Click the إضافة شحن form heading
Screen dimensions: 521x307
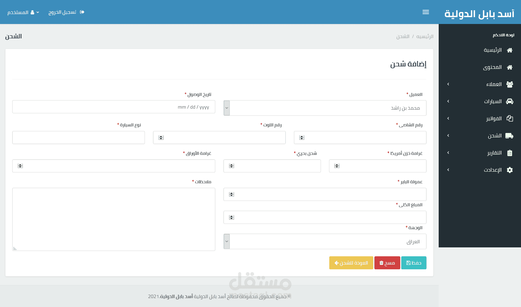(408, 64)
